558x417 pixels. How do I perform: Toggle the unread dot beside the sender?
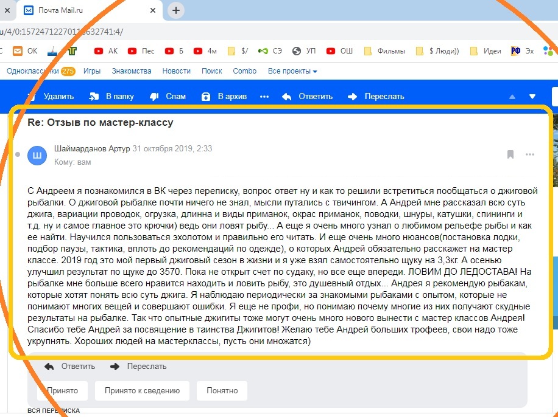tap(18, 154)
